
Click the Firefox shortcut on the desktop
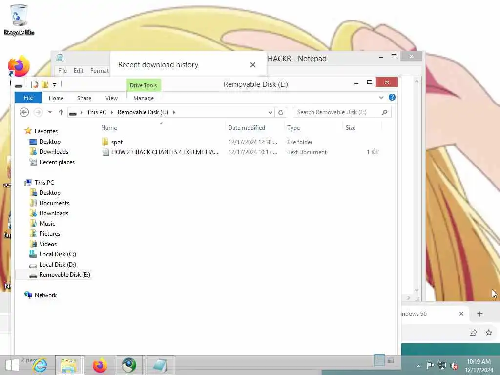[19, 66]
